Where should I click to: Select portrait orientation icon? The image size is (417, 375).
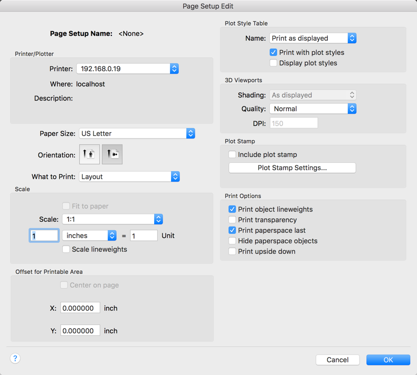tap(90, 154)
